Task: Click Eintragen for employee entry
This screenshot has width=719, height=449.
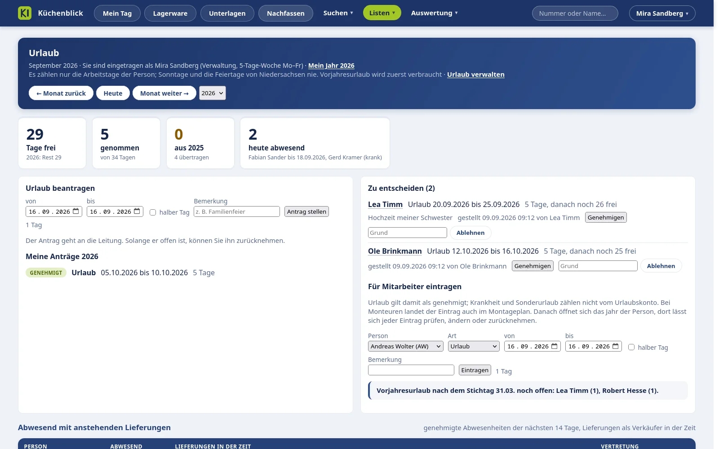Action: click(475, 370)
